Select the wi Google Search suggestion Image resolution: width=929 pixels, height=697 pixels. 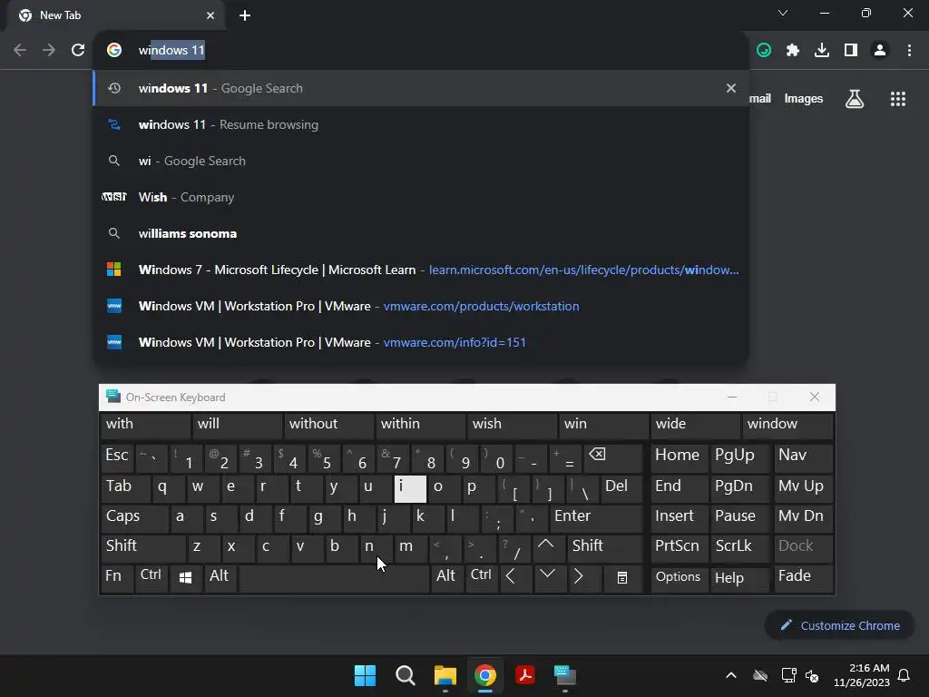421,161
